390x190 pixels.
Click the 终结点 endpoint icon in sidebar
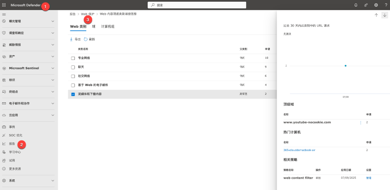pos(4,92)
